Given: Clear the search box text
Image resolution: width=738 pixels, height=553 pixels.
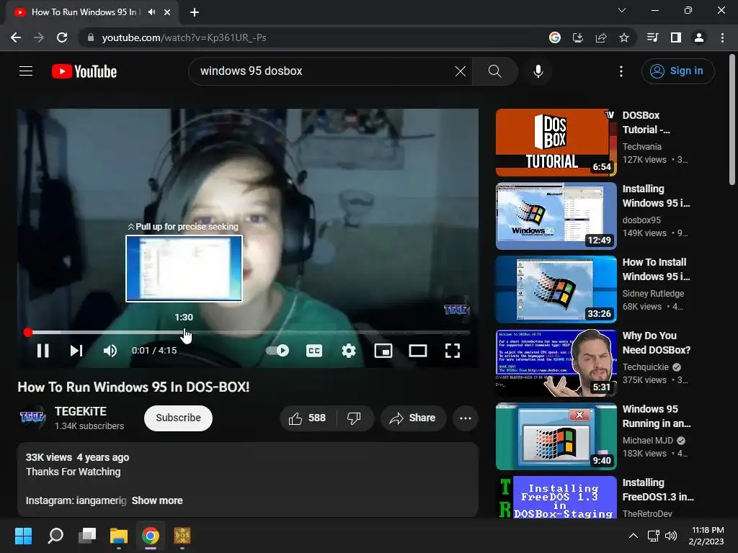Looking at the screenshot, I should pos(461,71).
